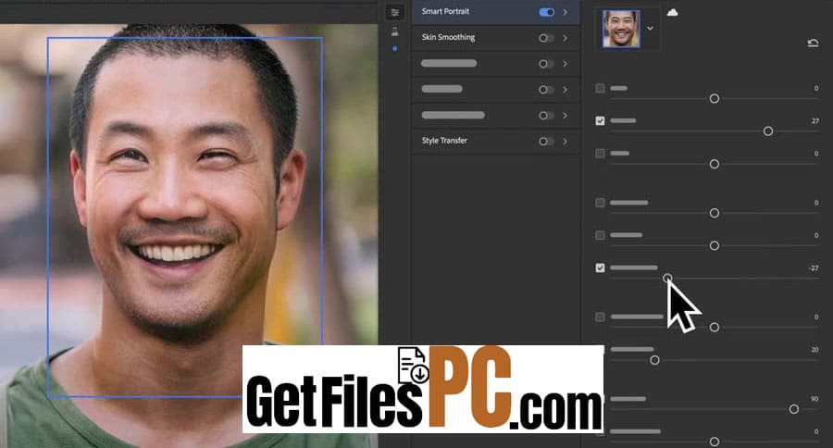
Task: Click the slider handle set to 20
Action: [654, 360]
